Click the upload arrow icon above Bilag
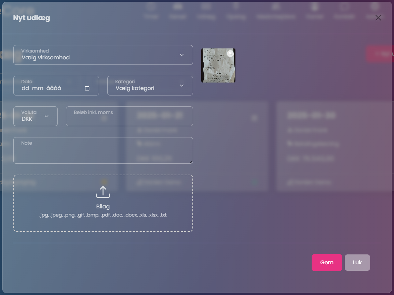Image resolution: width=394 pixels, height=295 pixels. tap(103, 192)
